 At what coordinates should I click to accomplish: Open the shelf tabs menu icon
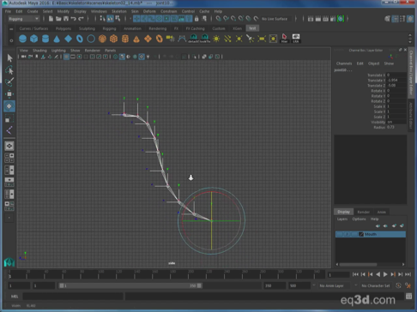tap(11, 29)
